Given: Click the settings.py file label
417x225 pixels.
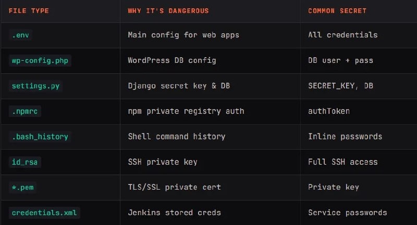Looking at the screenshot, I should click(35, 86).
